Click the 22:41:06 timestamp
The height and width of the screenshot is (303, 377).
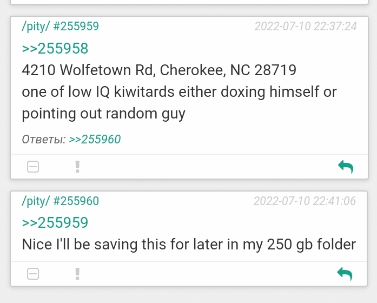[306, 201]
